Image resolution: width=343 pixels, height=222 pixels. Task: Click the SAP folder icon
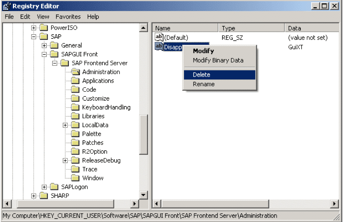point(44,36)
